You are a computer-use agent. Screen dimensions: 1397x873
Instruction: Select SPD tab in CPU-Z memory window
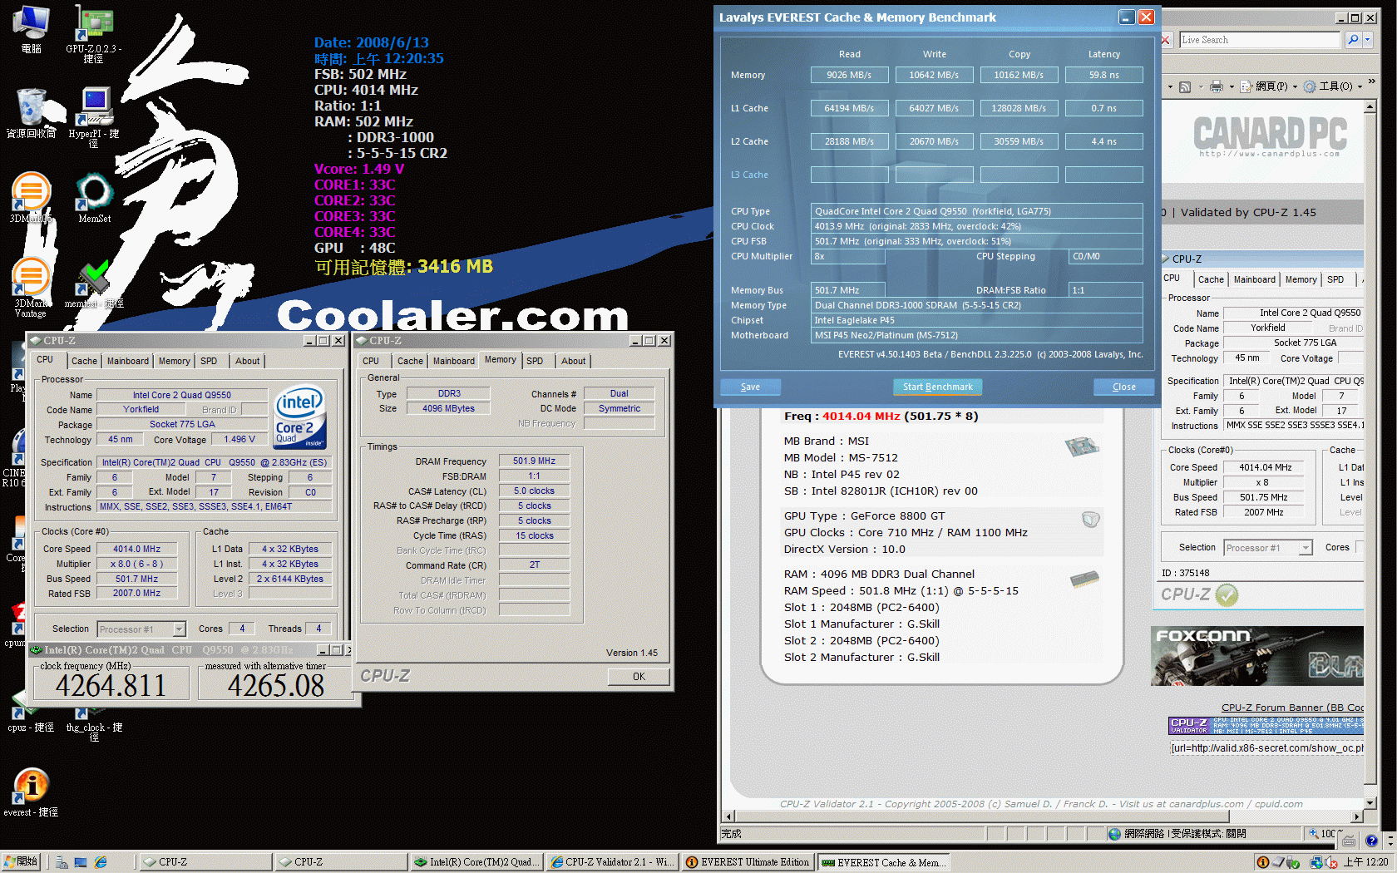pos(535,361)
